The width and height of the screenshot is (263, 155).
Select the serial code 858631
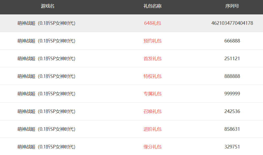click(x=232, y=129)
